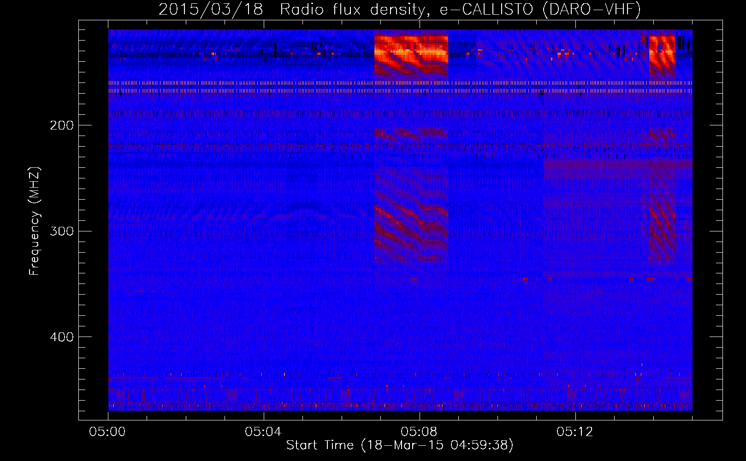Click the 05:12 time tick label

click(575, 432)
